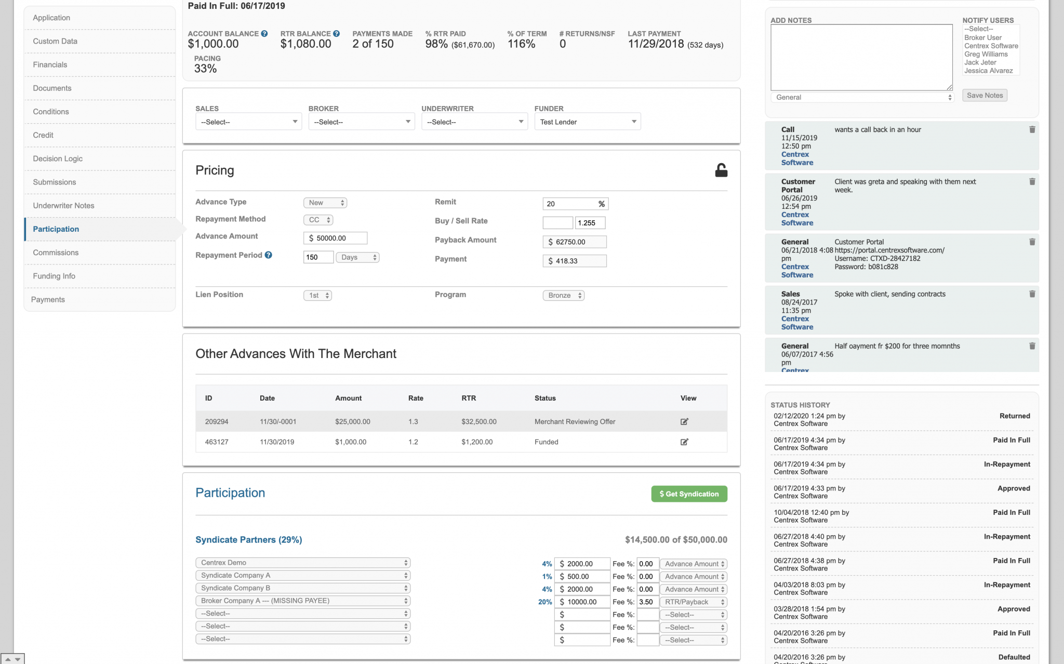The image size is (1064, 664).
Task: Open the Centrex Demo syndicate partner dropdown
Action: tap(303, 562)
